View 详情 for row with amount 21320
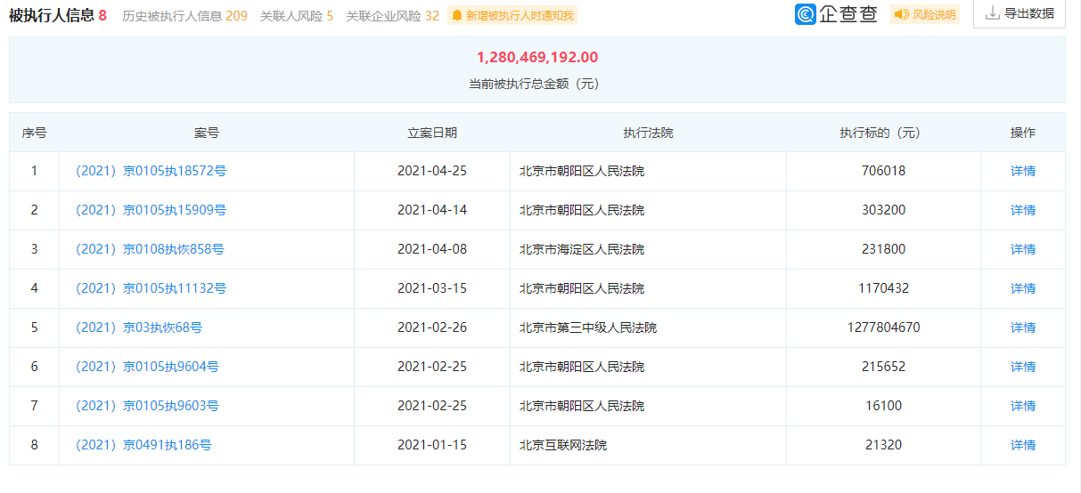The image size is (1081, 493). (x=1023, y=445)
